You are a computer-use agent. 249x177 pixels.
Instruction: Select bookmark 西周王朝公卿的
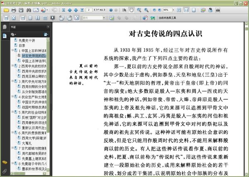[x=34, y=76]
